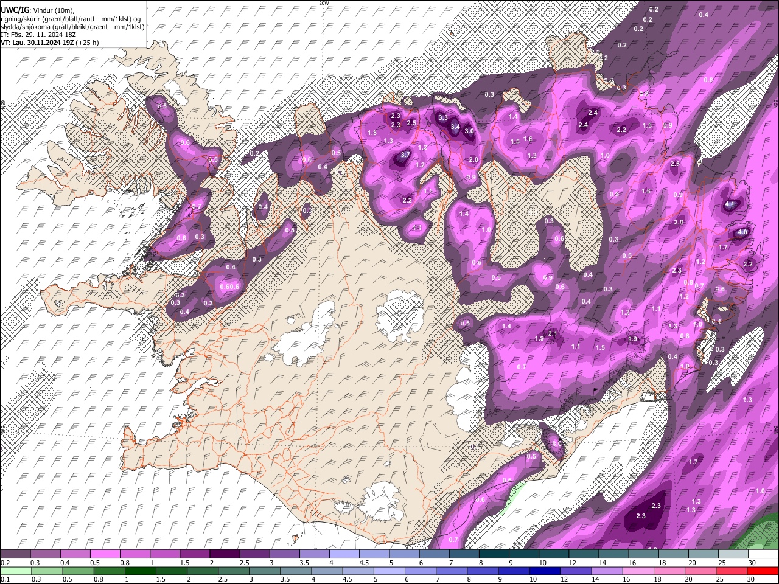Select the 'IT: Fös. 29. 11. 2024 18Z' line
Image resolution: width=779 pixels, height=584 pixels.
tap(38, 35)
